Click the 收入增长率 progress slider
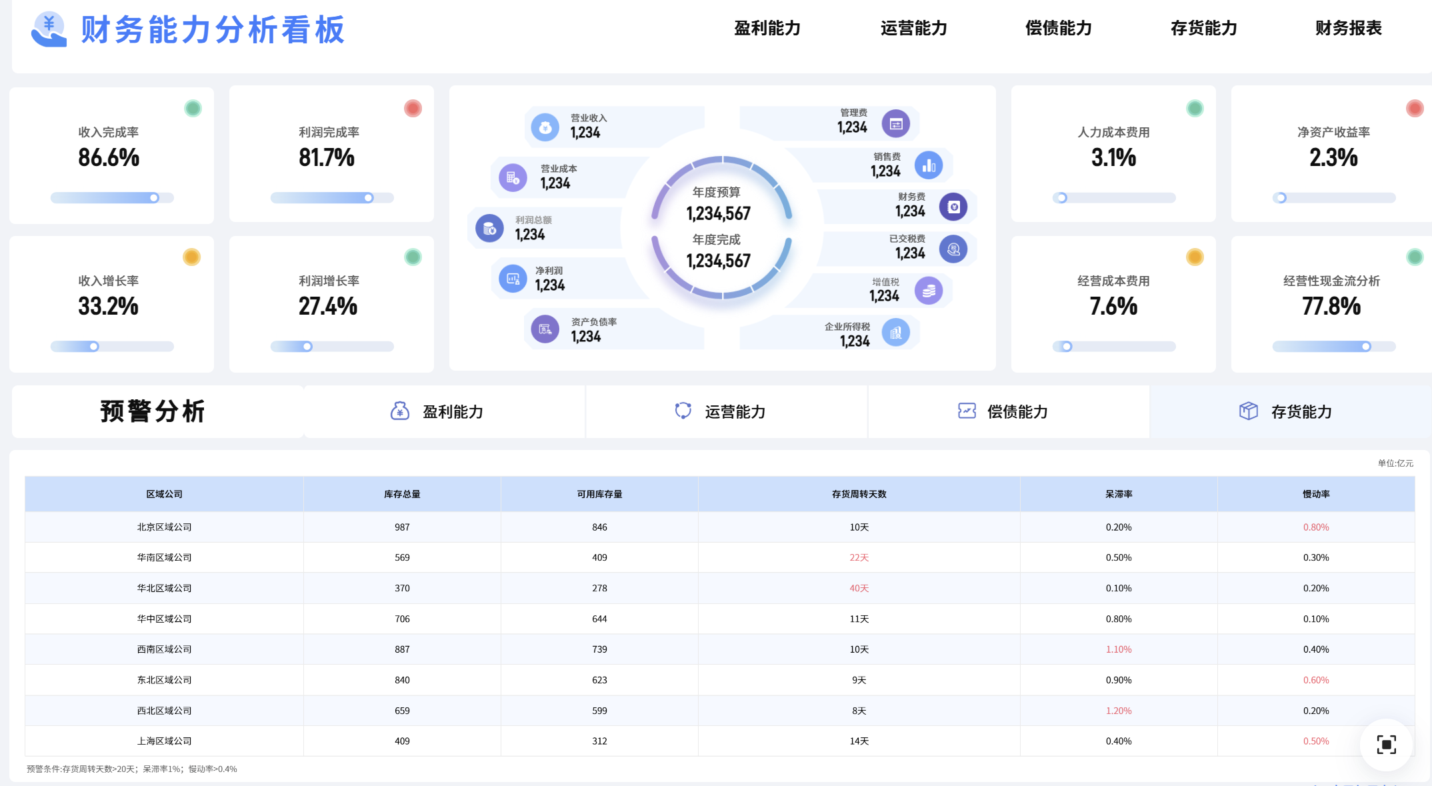The width and height of the screenshot is (1432, 786). [x=112, y=347]
